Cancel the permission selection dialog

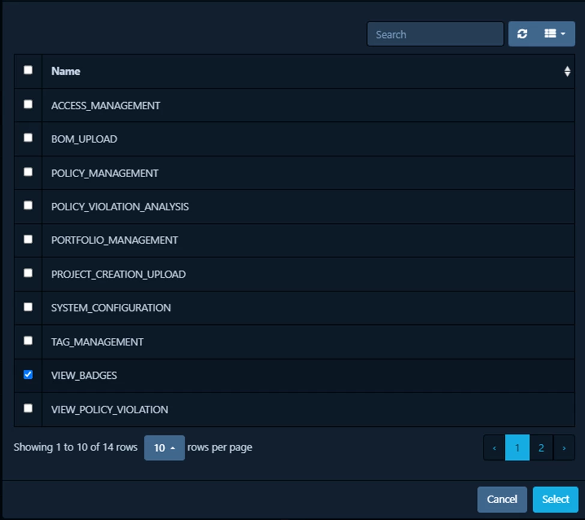click(x=502, y=499)
